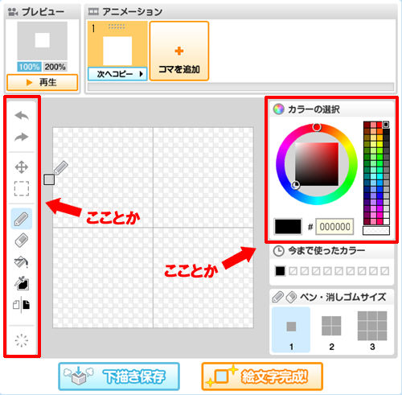Click the current black color preview swatch

point(288,227)
